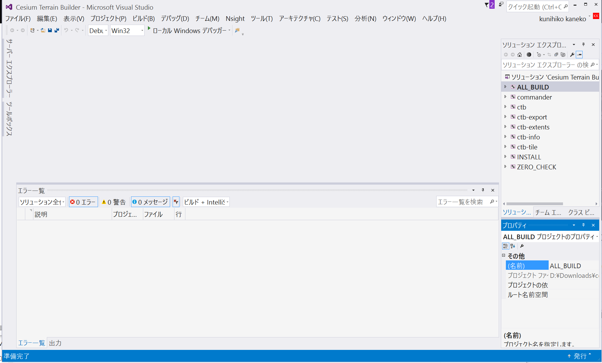Select the ctb-tile project
Image resolution: width=602 pixels, height=363 pixels.
tap(527, 147)
